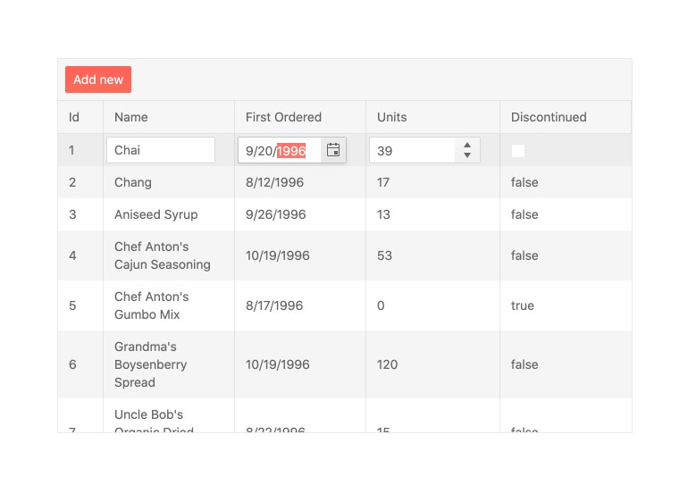Viewport: 688px width, 493px height.
Task: Decrease Units value with down arrow
Action: 467,156
